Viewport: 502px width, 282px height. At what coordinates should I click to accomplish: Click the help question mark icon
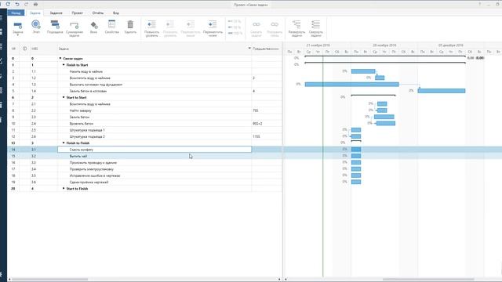click(x=479, y=4)
